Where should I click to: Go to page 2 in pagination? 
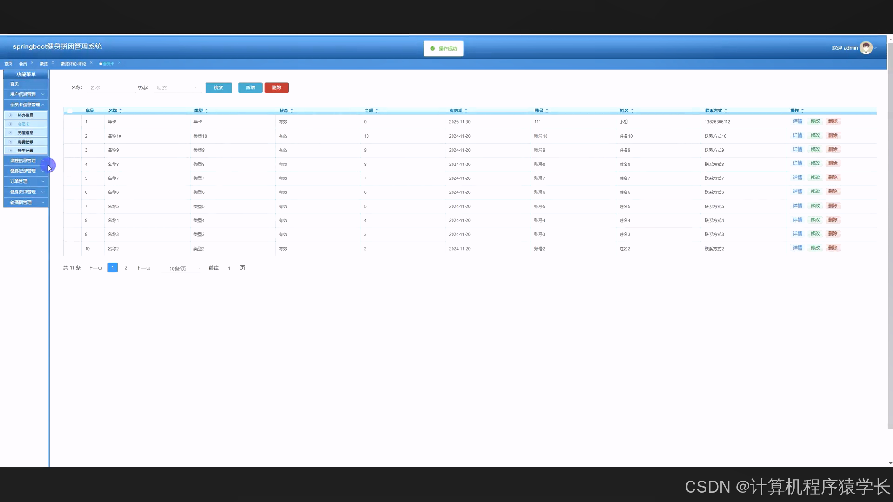click(x=126, y=268)
